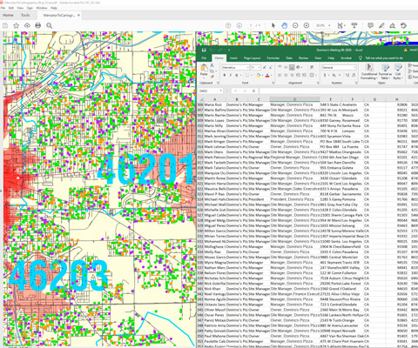Expand the Cell Styles menu

pos(398,72)
